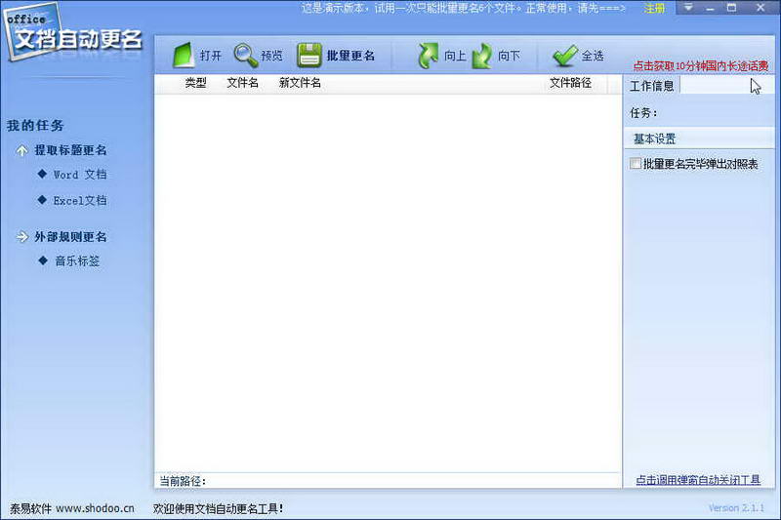Expand 外部规则更名 task group

21,237
